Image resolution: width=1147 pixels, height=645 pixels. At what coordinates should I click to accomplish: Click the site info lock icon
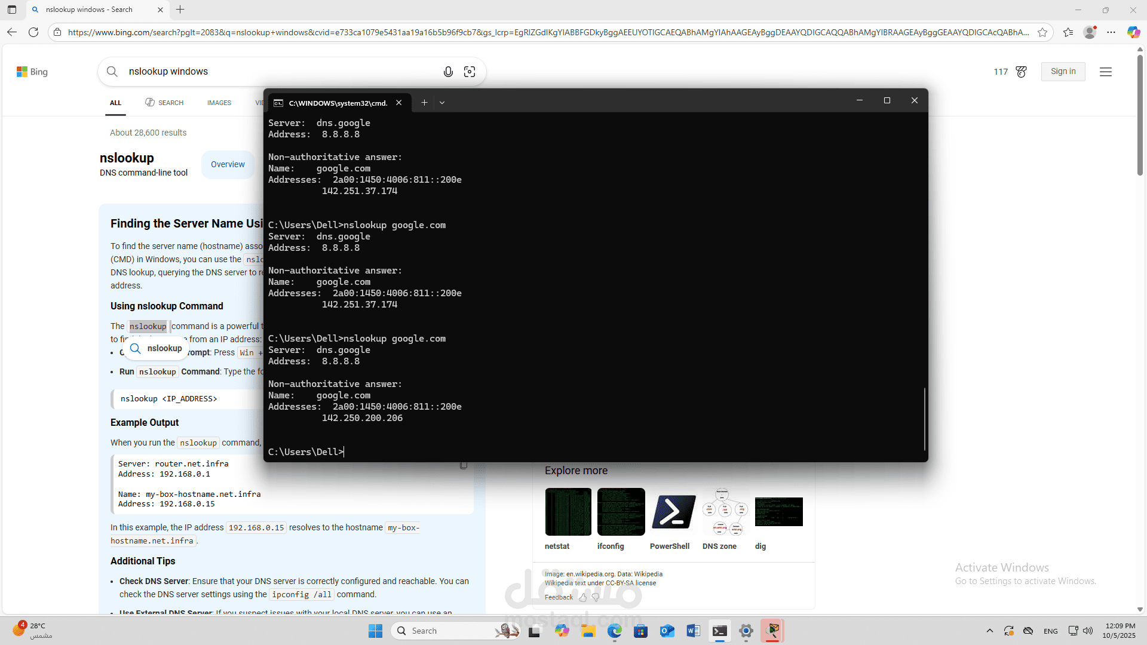point(57,32)
